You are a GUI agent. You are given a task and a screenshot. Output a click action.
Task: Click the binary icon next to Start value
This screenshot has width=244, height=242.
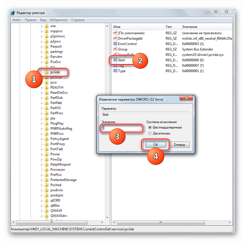[x=115, y=60]
